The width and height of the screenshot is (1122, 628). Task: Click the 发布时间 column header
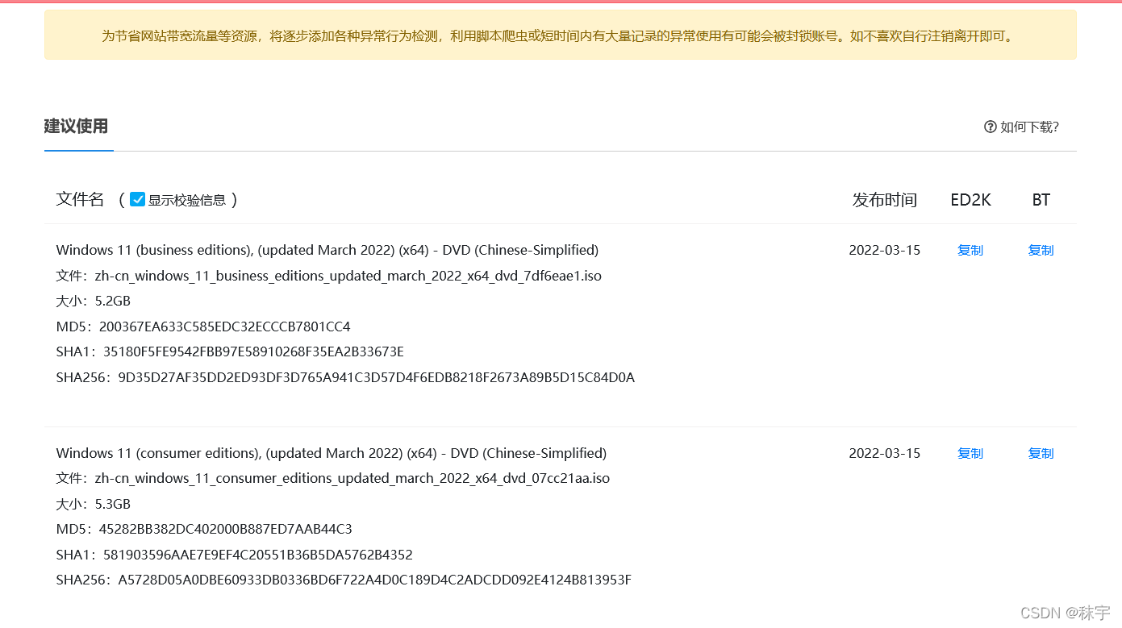[x=885, y=200]
